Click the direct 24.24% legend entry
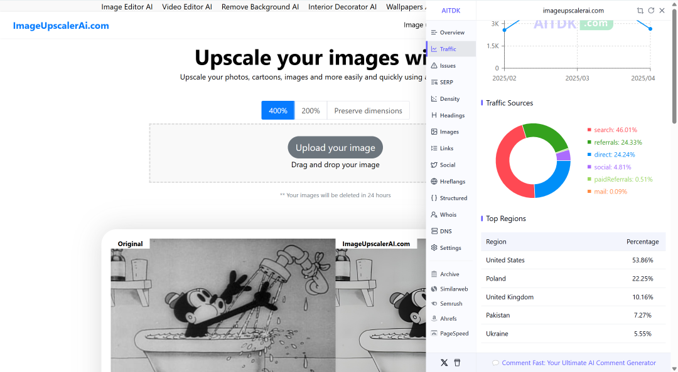Screen dimensions: 678x372 point(611,155)
